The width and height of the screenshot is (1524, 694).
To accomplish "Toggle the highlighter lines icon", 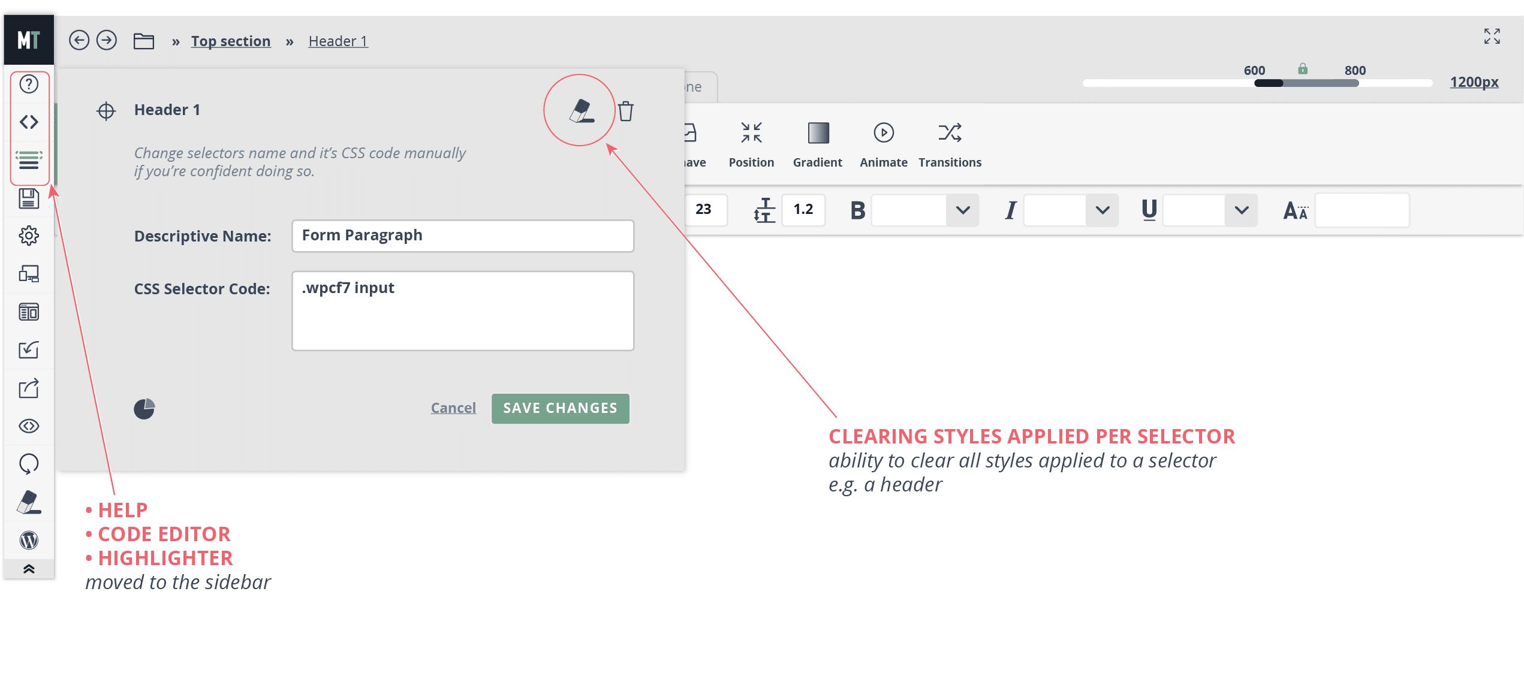I will (29, 160).
